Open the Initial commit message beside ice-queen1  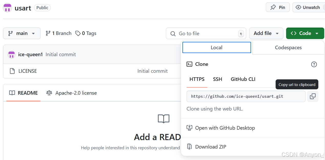(61, 54)
